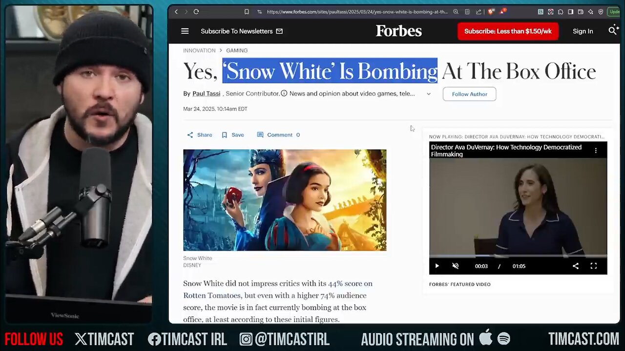
Task: Open the Forbes hamburger menu
Action: point(185,31)
